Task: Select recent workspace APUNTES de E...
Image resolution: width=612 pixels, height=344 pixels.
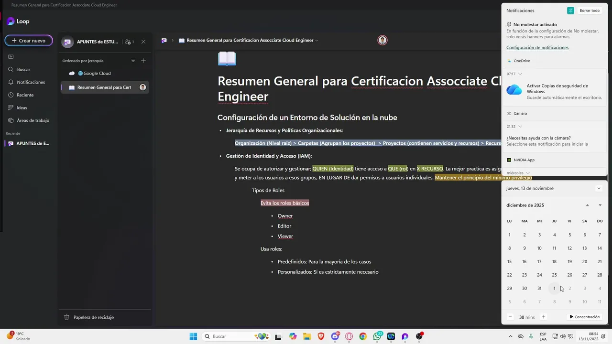Action: coord(29,143)
